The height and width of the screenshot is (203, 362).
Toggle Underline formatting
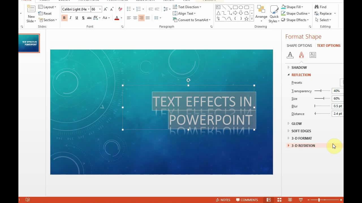pos(77,18)
